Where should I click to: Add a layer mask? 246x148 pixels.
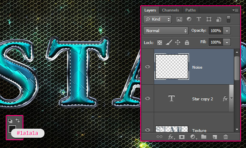[182, 137]
